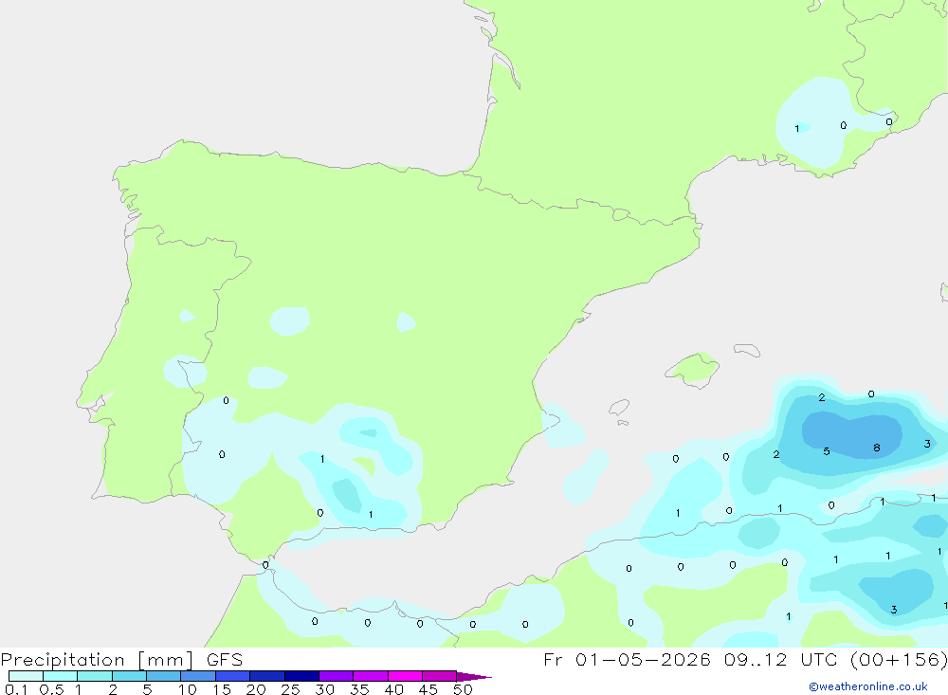Click the 'Precipitation [mm]' title text

pyautogui.click(x=97, y=660)
